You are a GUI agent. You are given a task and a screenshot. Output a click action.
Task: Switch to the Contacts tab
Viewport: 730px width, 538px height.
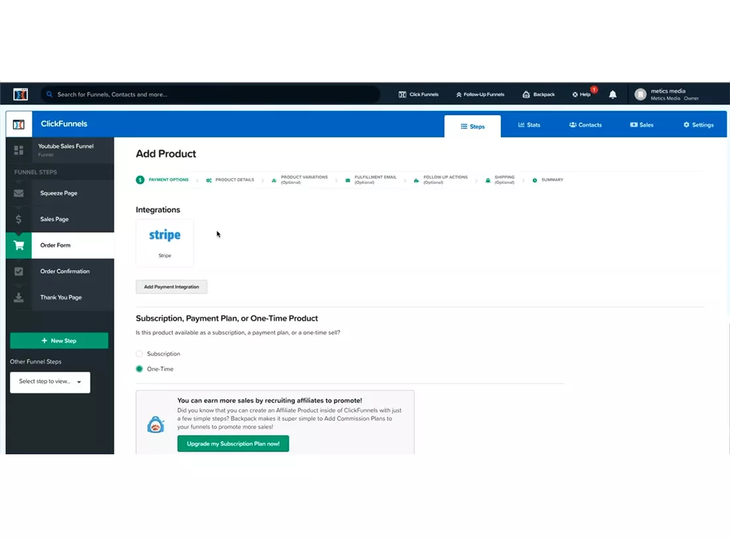(x=585, y=125)
